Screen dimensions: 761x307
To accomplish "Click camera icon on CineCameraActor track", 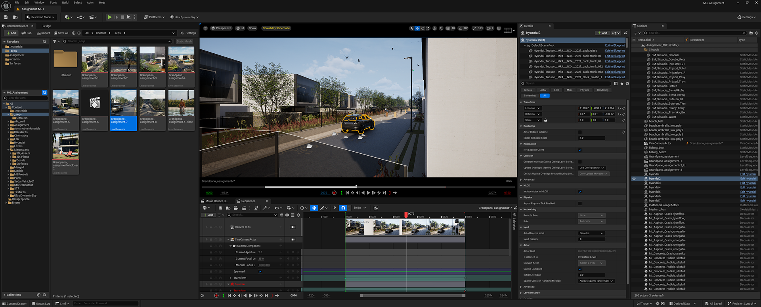I will [293, 239].
